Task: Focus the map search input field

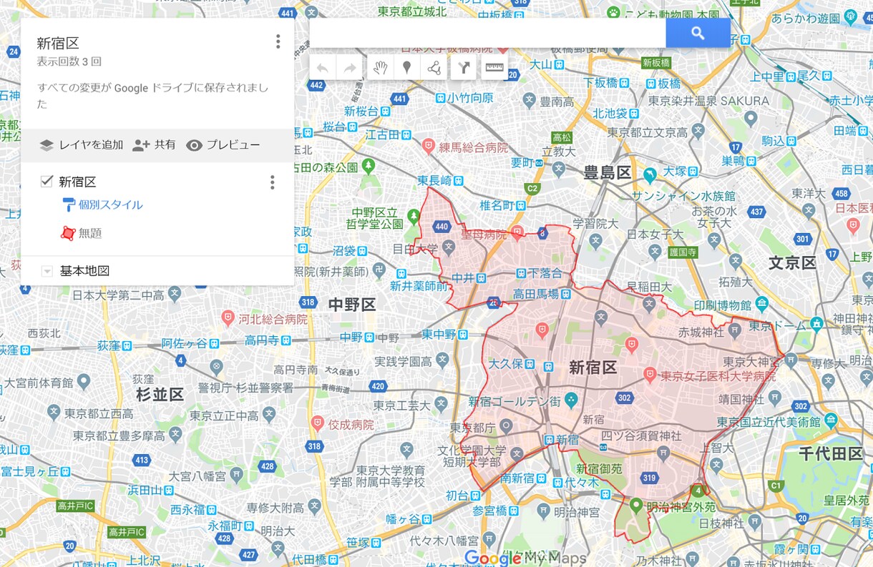Action: coord(487,33)
